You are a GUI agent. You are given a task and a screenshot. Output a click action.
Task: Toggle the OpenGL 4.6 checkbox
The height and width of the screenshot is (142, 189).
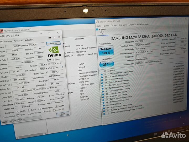[54, 110]
